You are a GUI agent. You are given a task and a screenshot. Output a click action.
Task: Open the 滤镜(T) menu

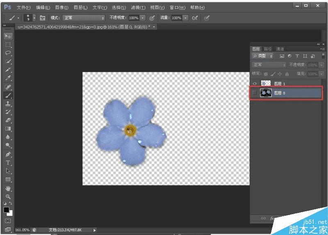click(x=138, y=8)
